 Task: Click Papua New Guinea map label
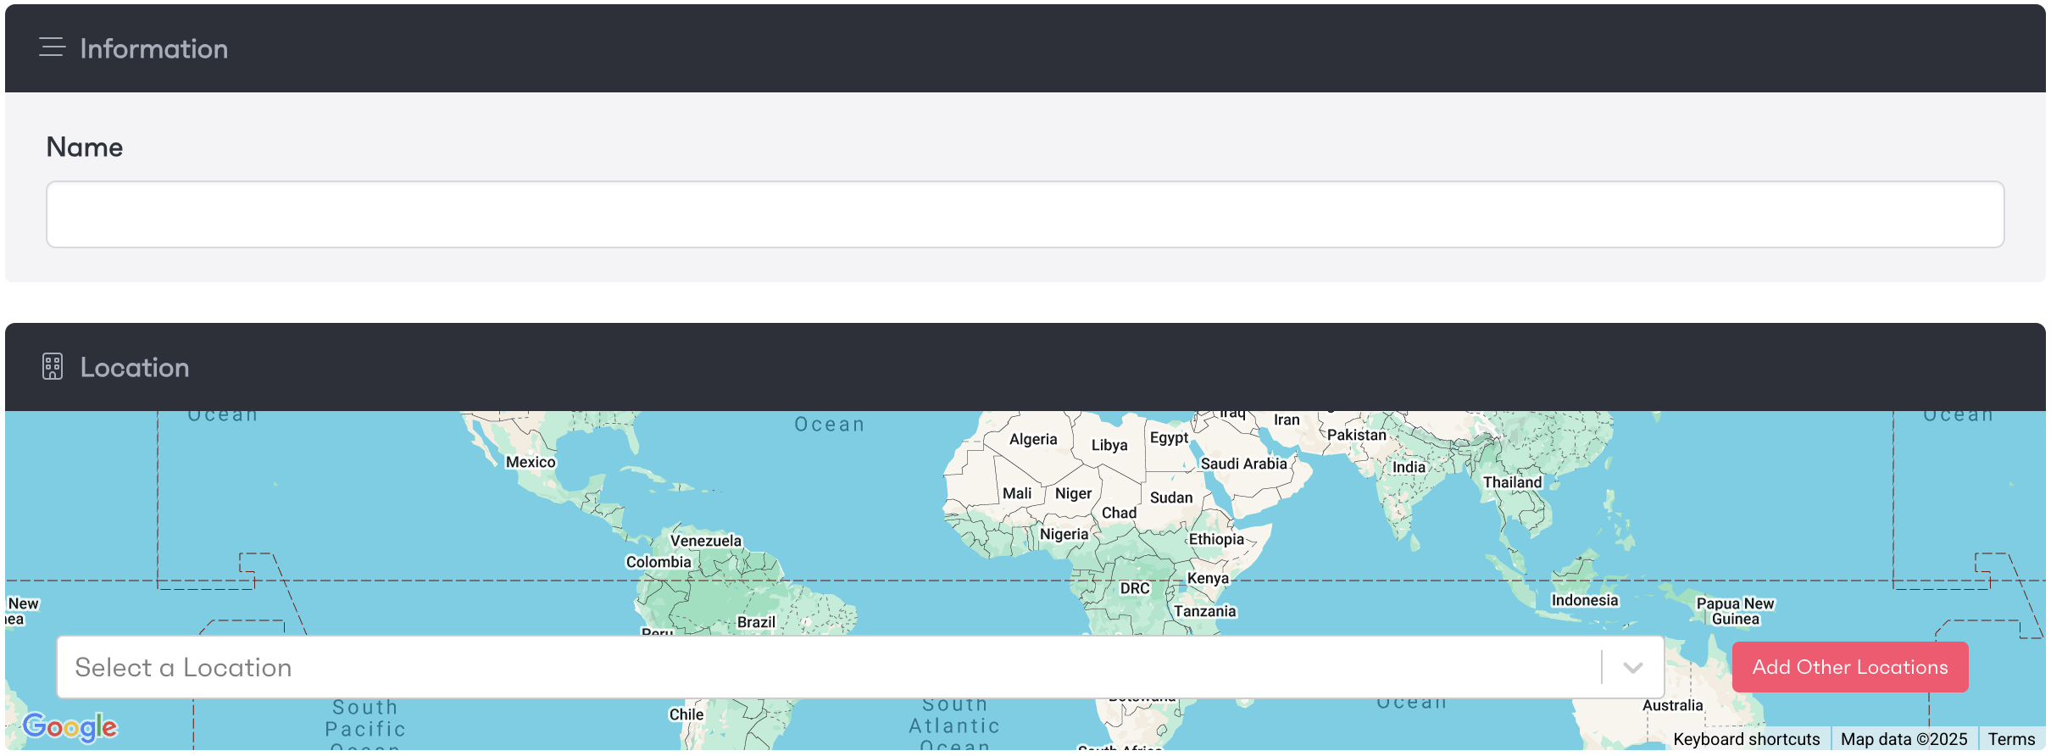tap(1735, 611)
